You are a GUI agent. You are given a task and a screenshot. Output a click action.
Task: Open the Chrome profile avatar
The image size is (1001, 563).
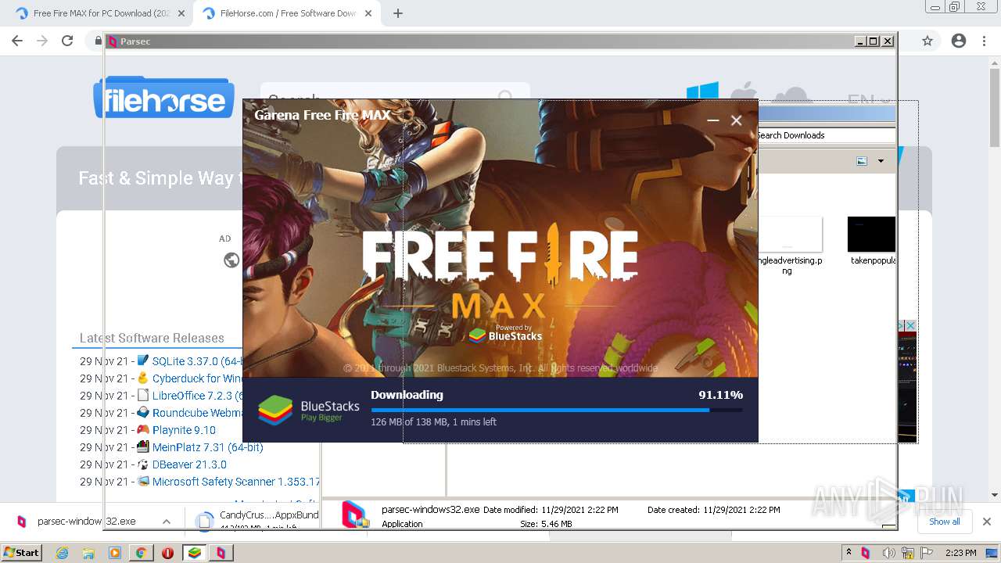(959, 41)
